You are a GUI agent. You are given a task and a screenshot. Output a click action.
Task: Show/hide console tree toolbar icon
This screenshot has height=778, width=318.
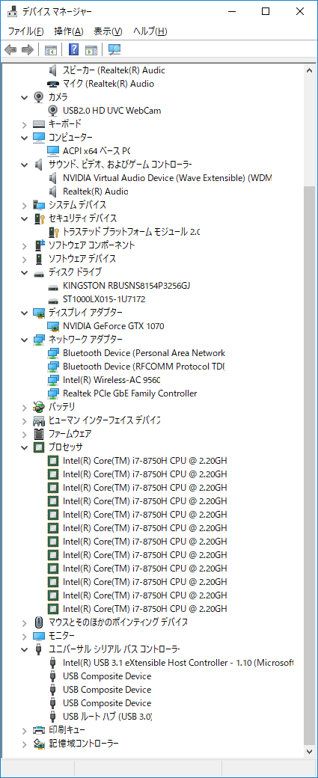[51, 49]
